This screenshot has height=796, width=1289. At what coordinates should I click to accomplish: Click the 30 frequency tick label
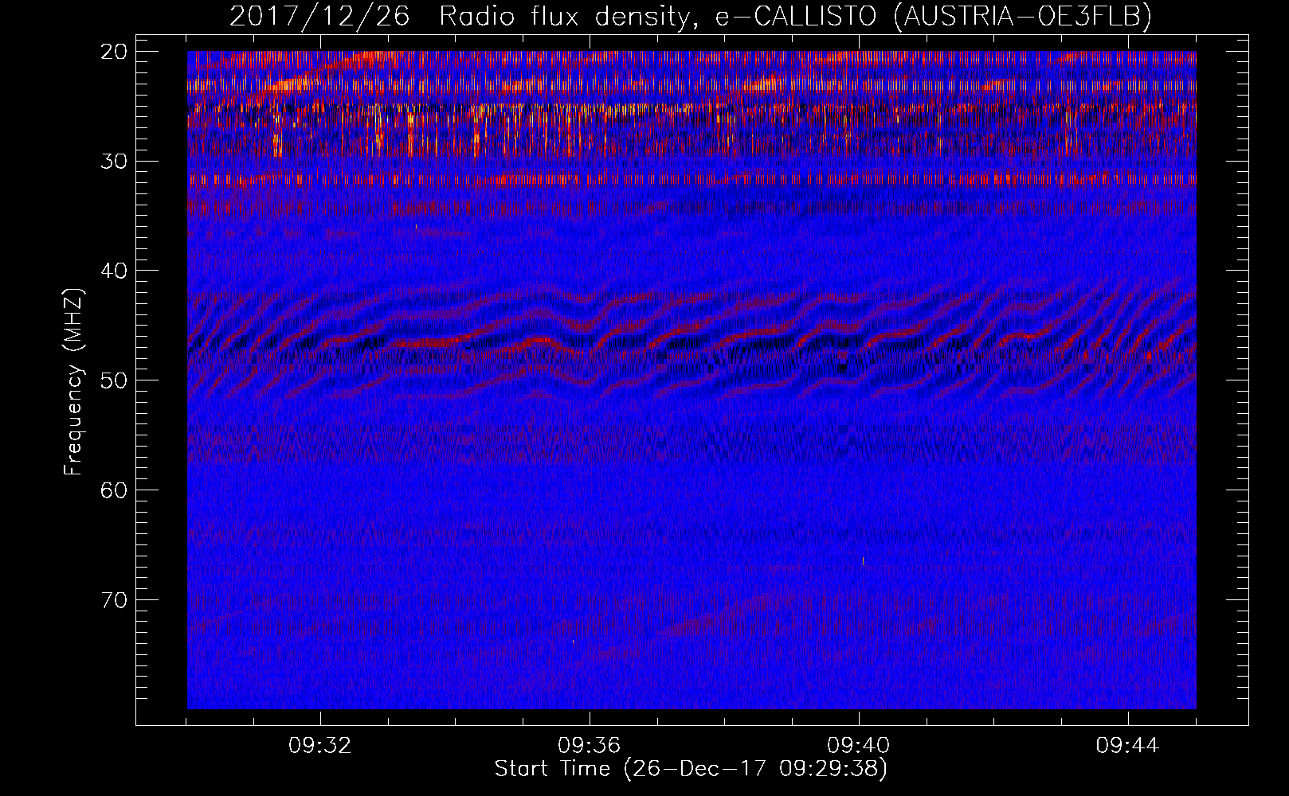[115, 161]
